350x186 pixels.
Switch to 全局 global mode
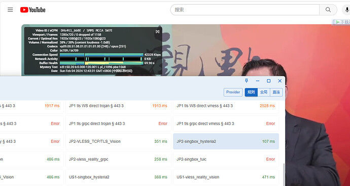264,92
